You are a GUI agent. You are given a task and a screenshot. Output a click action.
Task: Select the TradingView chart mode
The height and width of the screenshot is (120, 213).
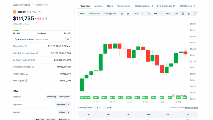110,14
